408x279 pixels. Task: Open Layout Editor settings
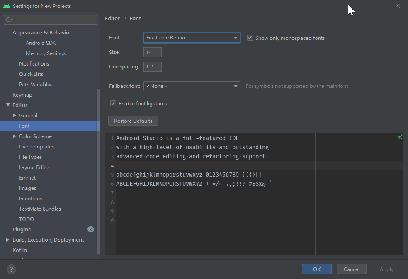point(34,167)
